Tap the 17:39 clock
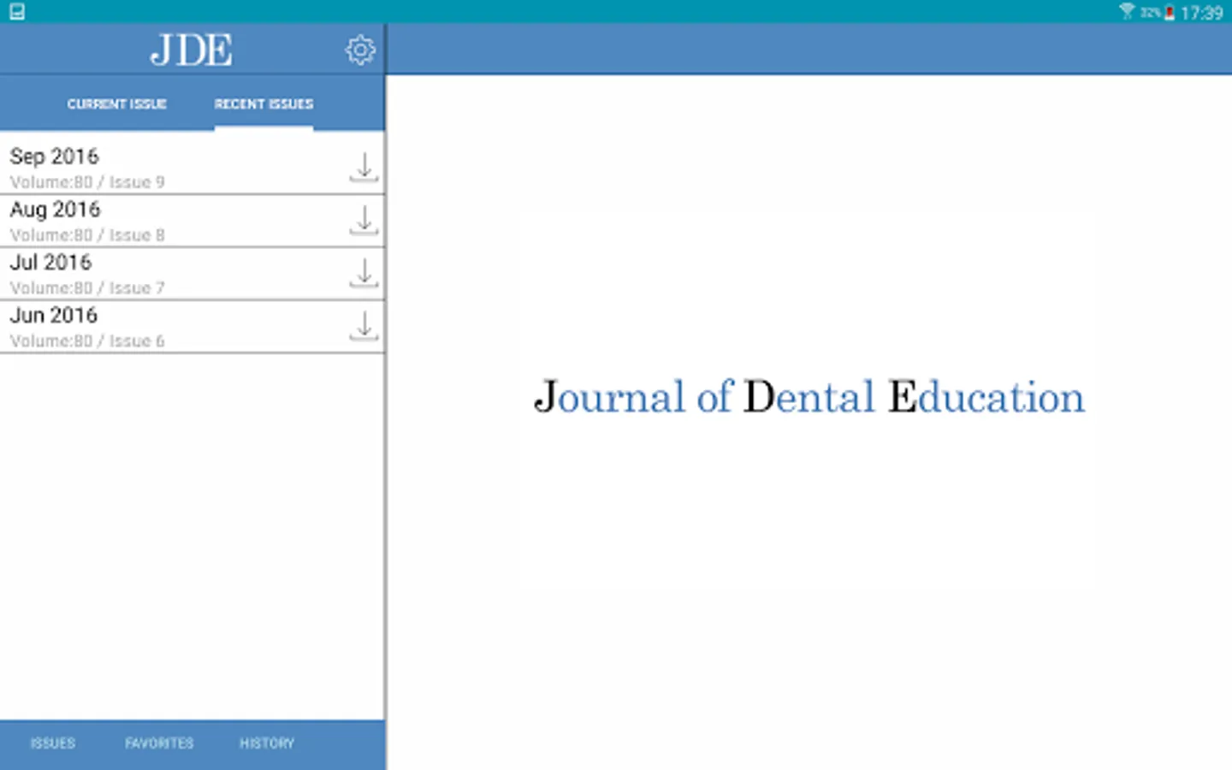 pos(1201,13)
